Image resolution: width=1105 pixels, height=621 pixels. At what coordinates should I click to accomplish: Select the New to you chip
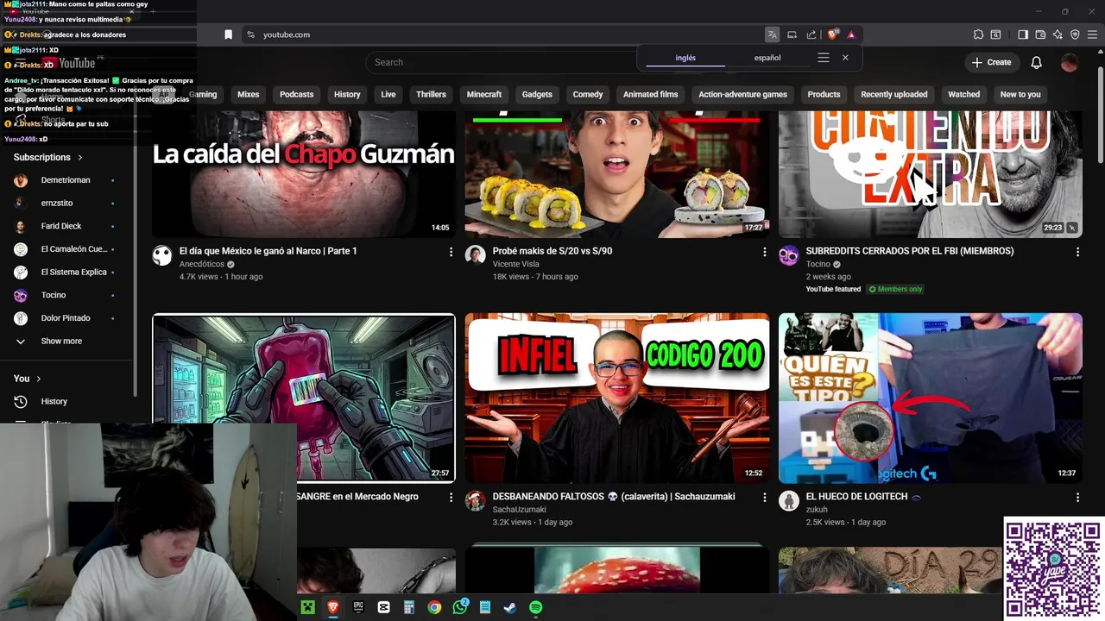tap(1020, 94)
